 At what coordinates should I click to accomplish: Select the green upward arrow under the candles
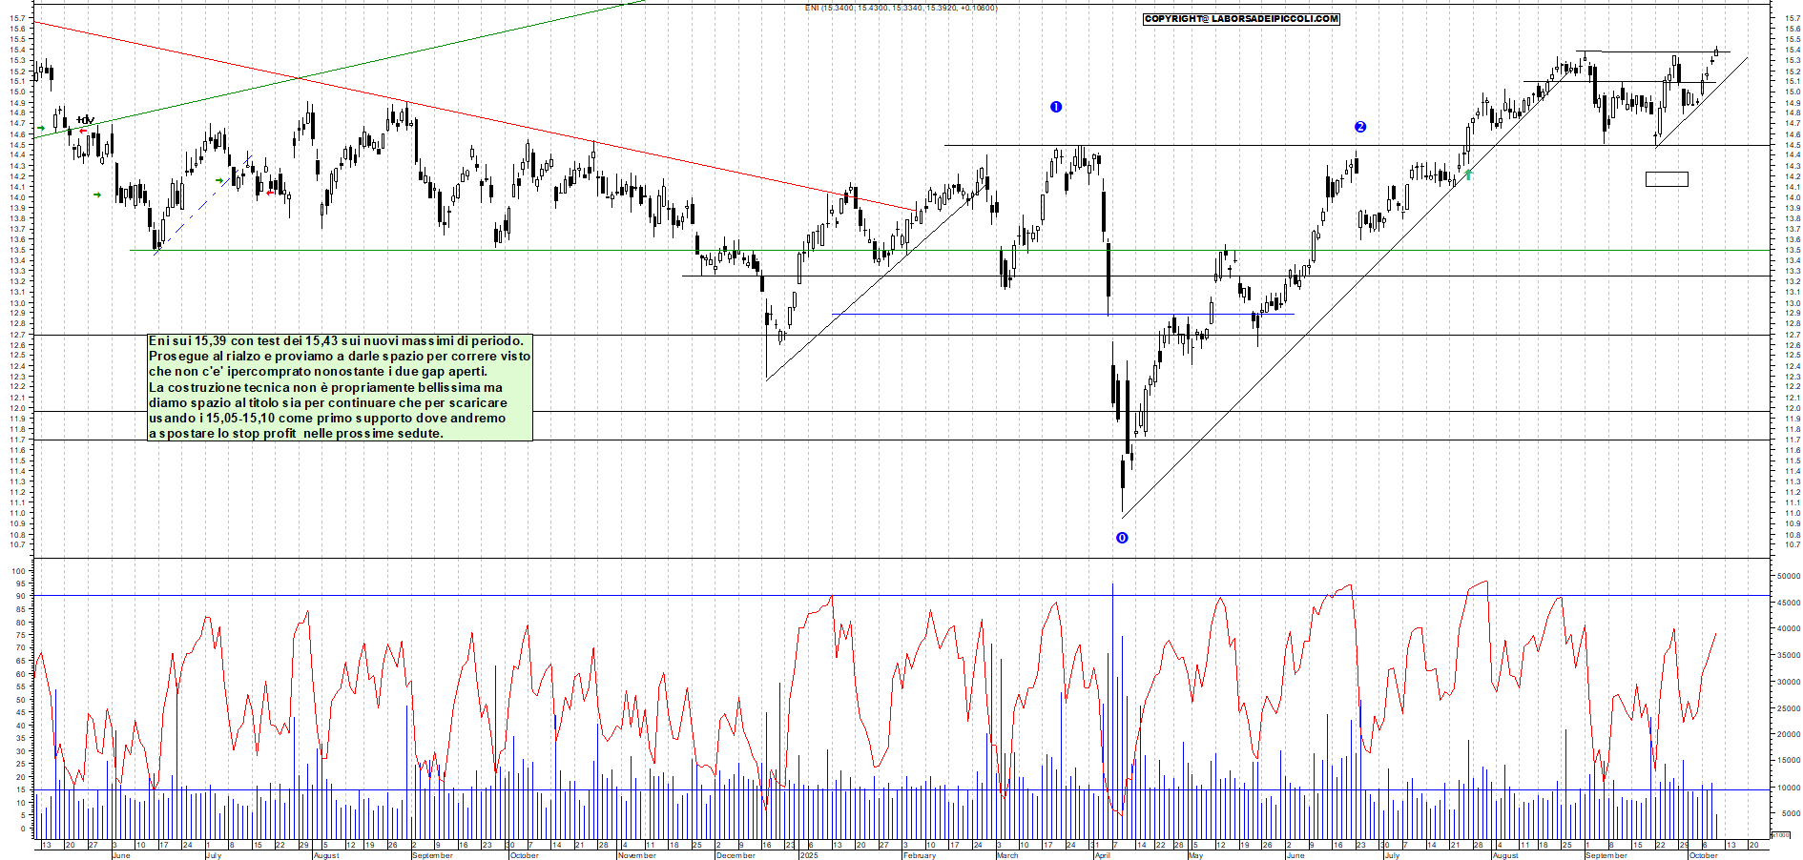click(1469, 174)
